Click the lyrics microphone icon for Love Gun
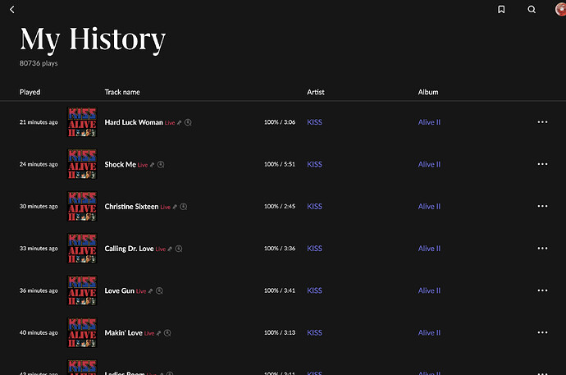Image resolution: width=566 pixels, height=375 pixels. (150, 291)
